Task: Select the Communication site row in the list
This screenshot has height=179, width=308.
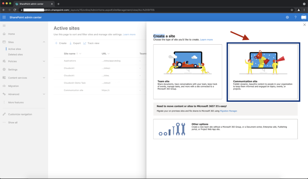Action: click(x=100, y=90)
